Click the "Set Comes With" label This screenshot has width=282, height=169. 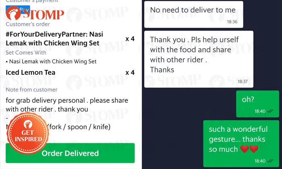pyautogui.click(x=26, y=53)
